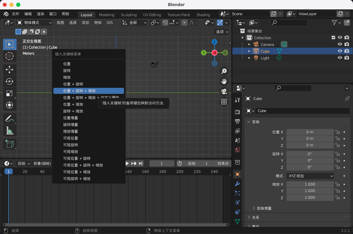Choose 可视位置 + 旋转 keyframe entry
Screen dimensions: 353x234
pos(89,158)
